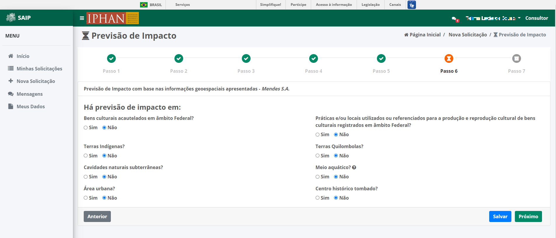Image resolution: width=556 pixels, height=238 pixels.
Task: Click the Minhas Solicitações list icon
Action: coord(11,68)
